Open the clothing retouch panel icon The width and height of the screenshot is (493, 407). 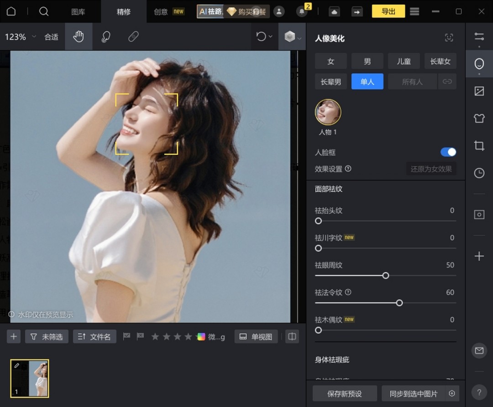pos(479,118)
